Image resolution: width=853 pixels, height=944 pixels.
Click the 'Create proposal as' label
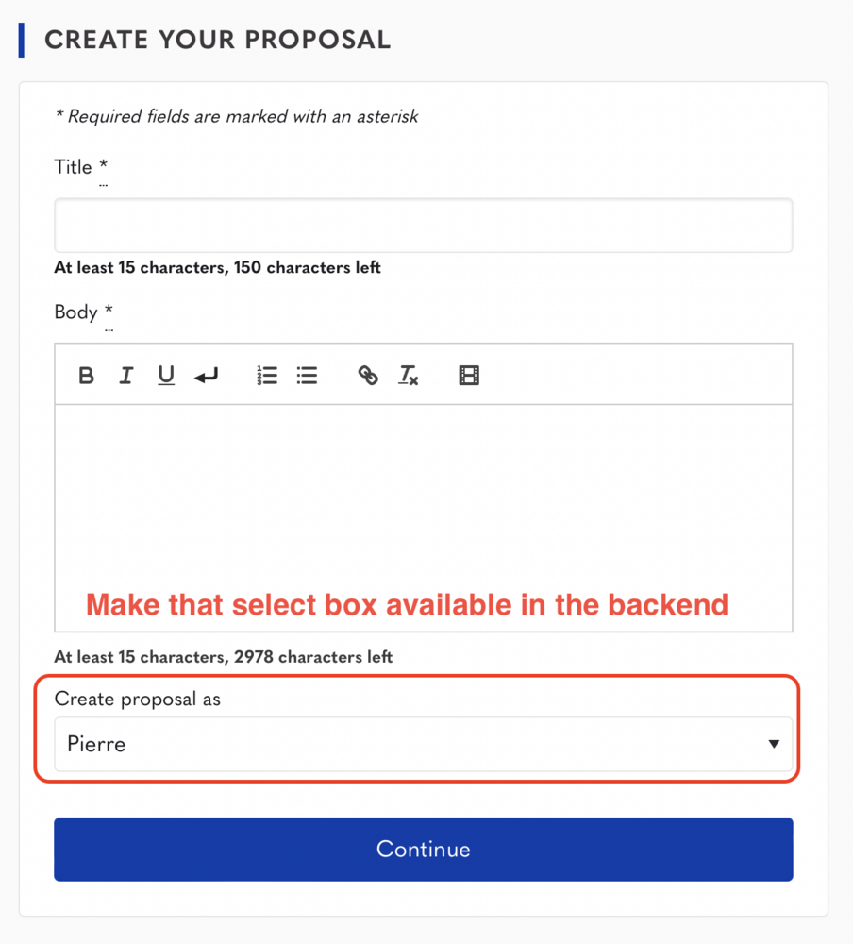click(137, 700)
